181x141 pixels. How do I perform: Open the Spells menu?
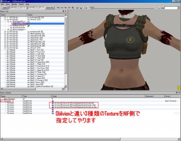pos(21,4)
